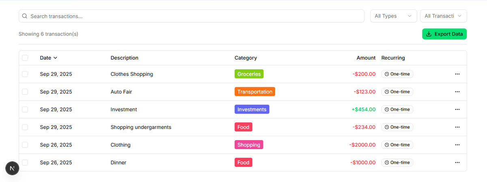Select the Clothes Shopping row checkbox
The image size is (487, 182).
pos(25,74)
